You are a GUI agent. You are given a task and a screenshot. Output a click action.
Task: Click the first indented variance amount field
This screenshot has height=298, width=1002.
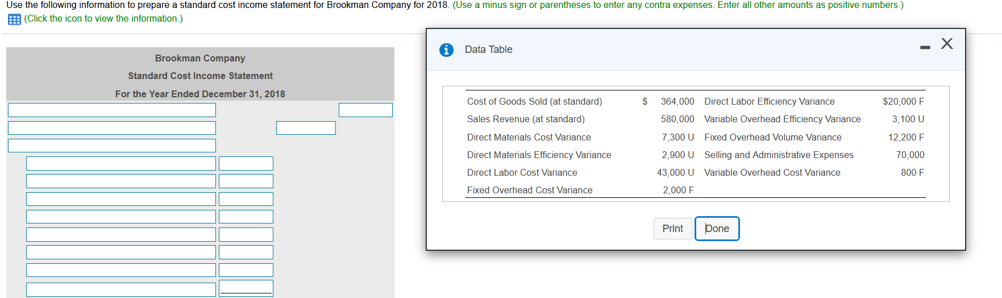246,164
